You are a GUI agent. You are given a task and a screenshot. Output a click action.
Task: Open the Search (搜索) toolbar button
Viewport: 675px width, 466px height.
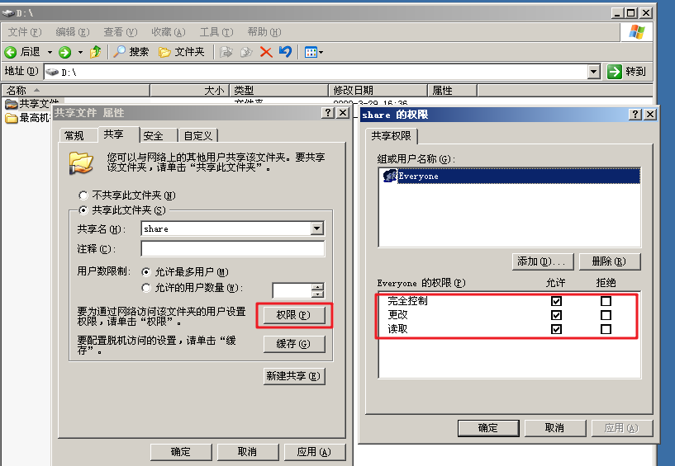[x=131, y=52]
